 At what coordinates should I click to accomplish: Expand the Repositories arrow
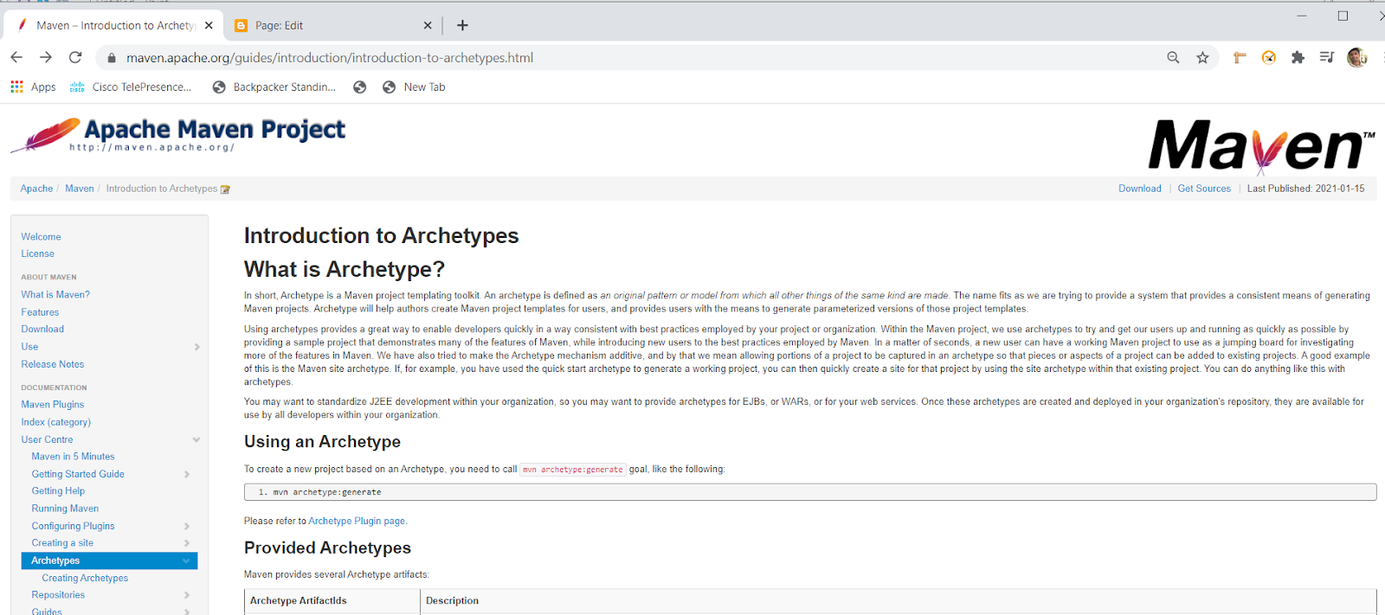coord(187,595)
